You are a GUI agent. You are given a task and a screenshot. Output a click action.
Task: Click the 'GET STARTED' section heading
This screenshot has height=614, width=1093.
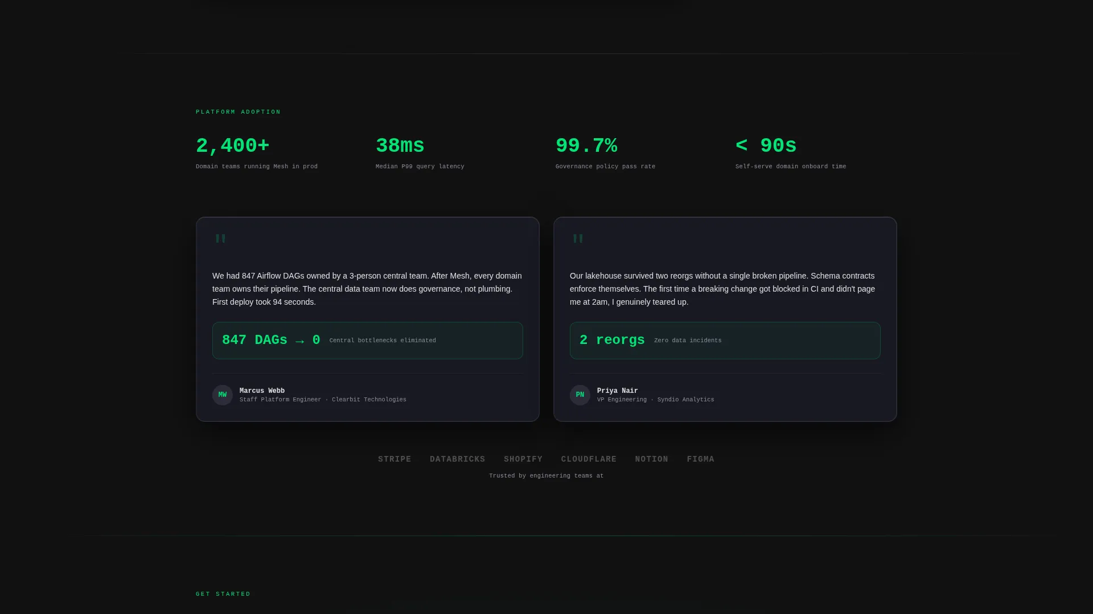[x=223, y=594]
